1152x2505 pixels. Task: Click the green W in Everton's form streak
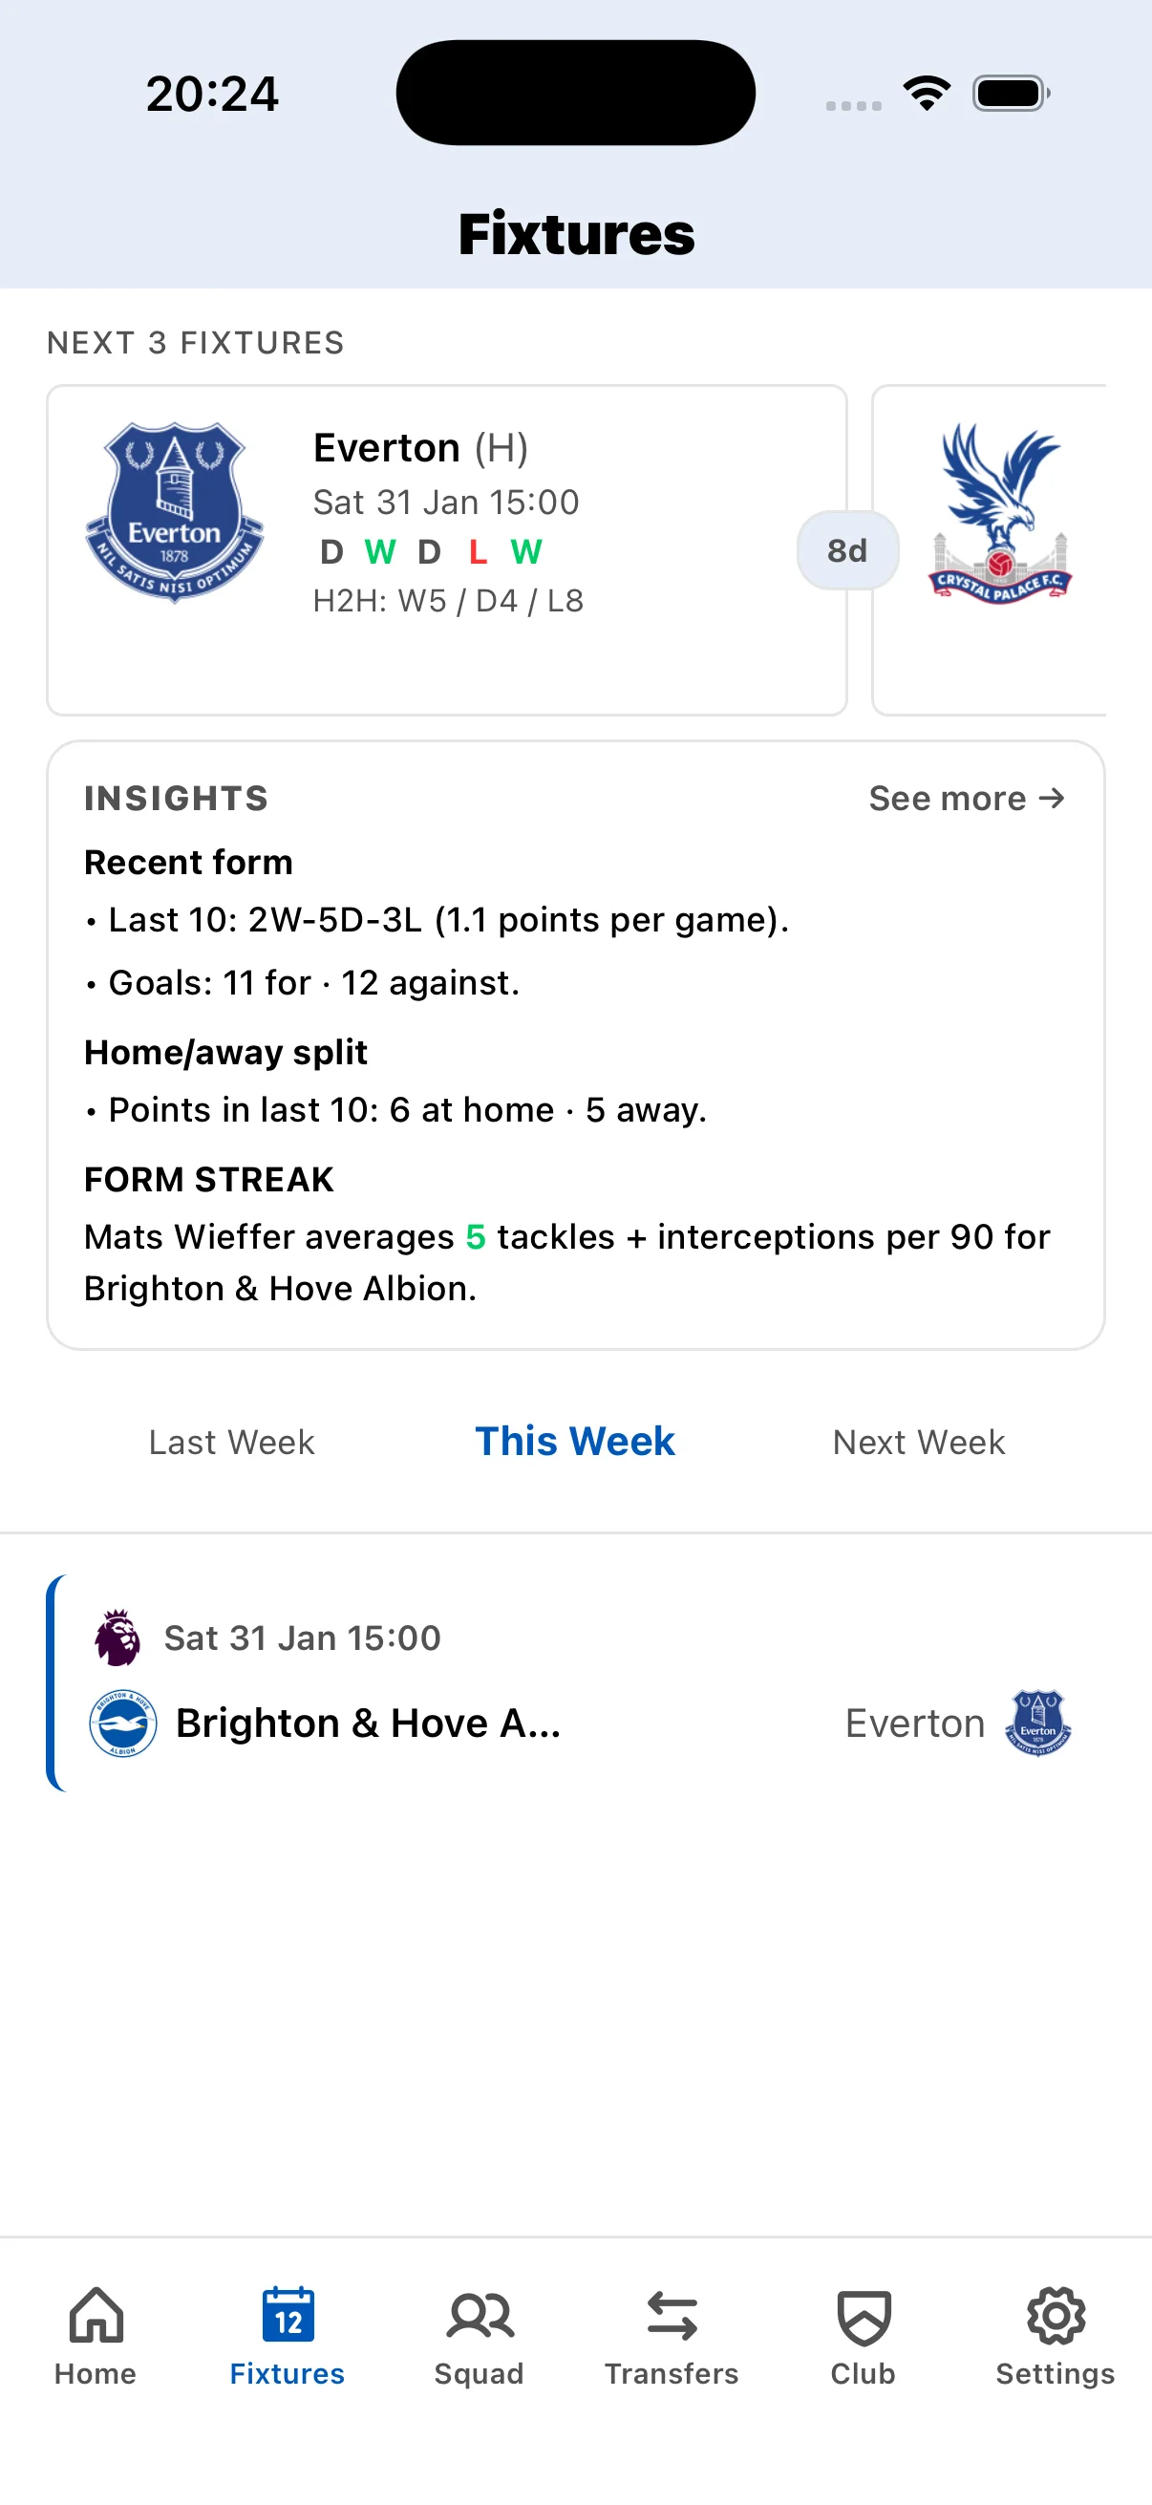(x=379, y=552)
